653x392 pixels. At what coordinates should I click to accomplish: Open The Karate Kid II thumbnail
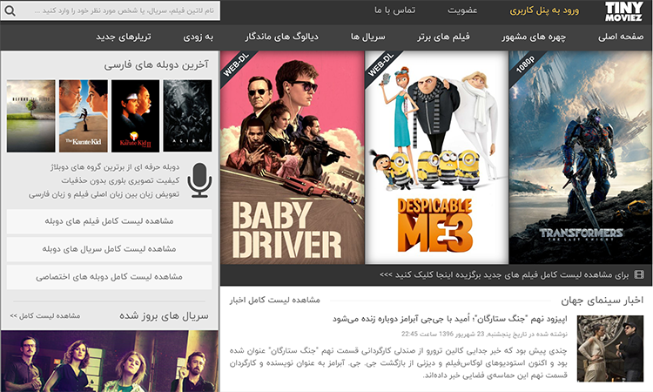(135, 116)
